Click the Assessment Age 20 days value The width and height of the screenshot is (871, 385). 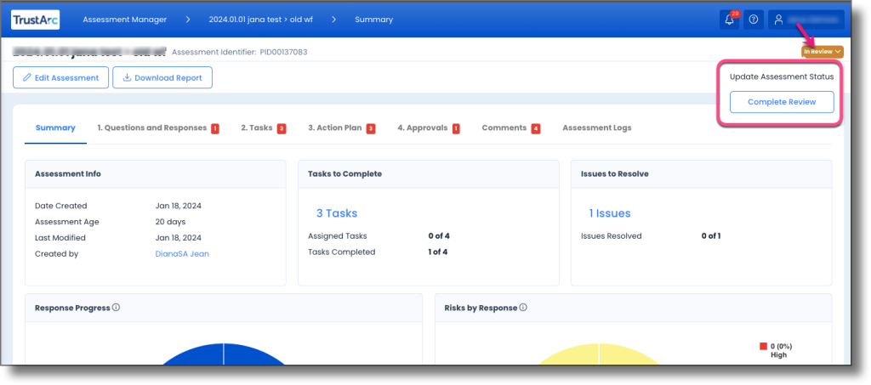tap(170, 222)
